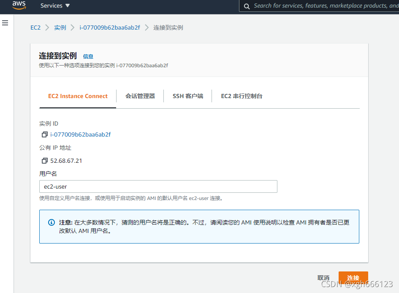Open breadcrumb instance i-077009b62baa6ab2f link
399x293 pixels.
point(110,27)
